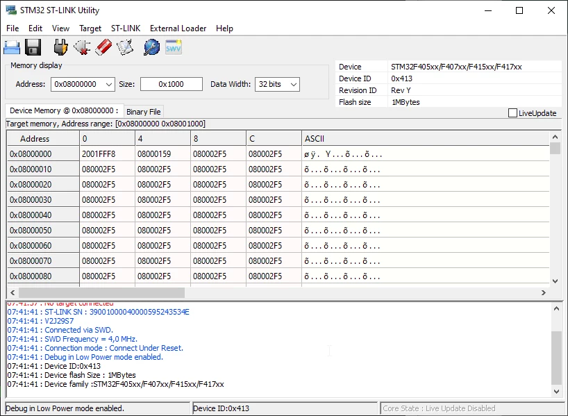Disconnect from the target icon
Image resolution: width=568 pixels, height=416 pixels.
click(82, 47)
